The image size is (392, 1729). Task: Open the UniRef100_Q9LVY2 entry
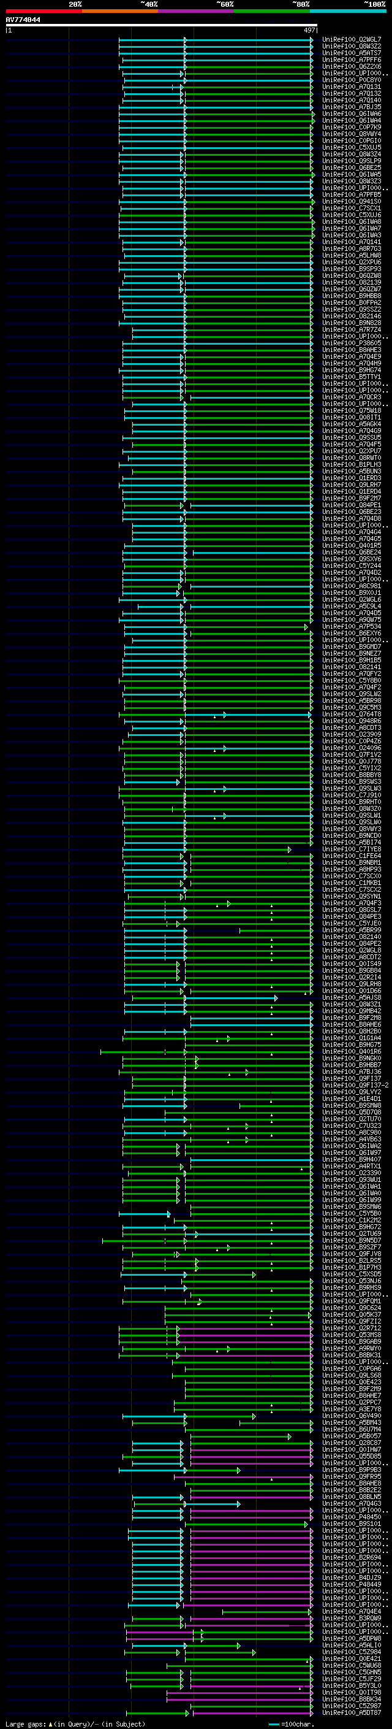click(351, 1092)
